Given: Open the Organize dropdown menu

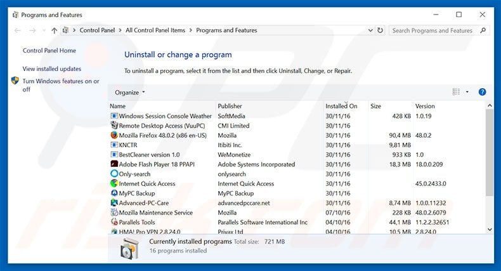Looking at the screenshot, I should tap(130, 93).
